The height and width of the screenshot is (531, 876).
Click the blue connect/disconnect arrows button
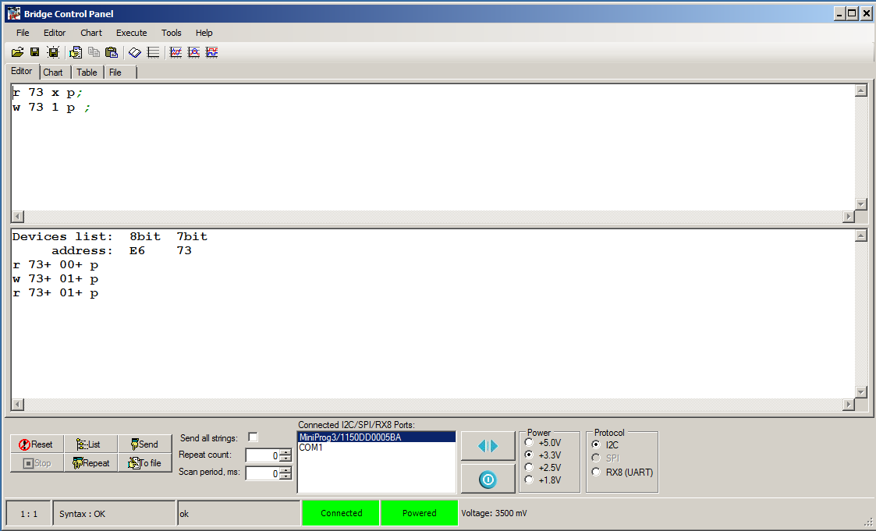point(488,445)
